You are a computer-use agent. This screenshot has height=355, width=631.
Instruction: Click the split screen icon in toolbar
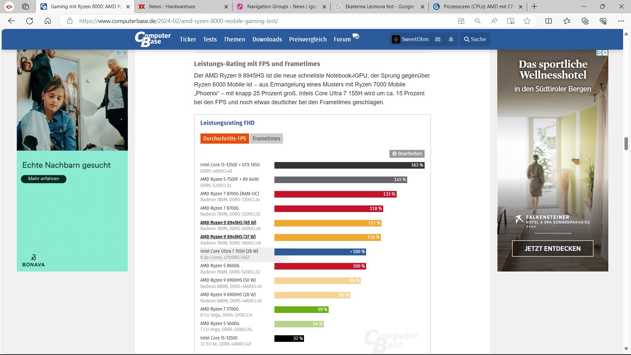[549, 21]
